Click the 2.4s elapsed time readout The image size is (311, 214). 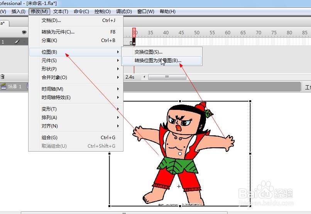[x=130, y=77]
